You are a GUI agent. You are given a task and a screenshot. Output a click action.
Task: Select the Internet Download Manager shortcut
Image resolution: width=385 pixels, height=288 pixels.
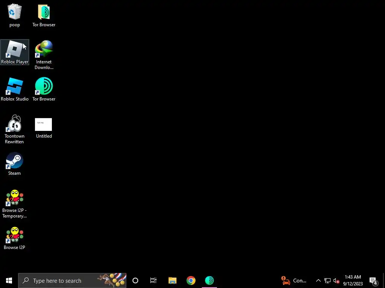44,55
